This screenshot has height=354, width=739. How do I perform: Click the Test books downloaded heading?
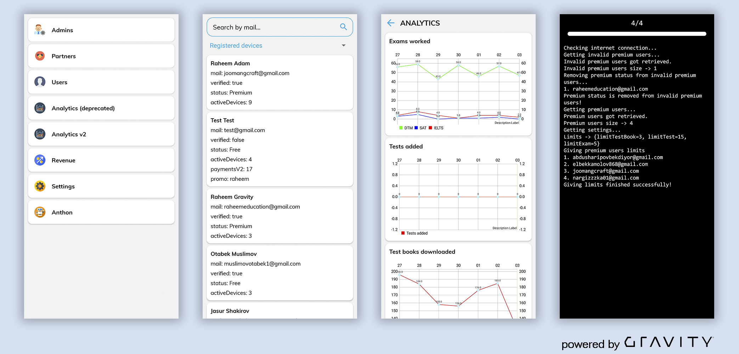click(x=422, y=252)
